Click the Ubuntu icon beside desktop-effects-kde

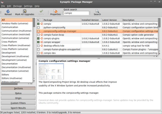click(42, 46)
